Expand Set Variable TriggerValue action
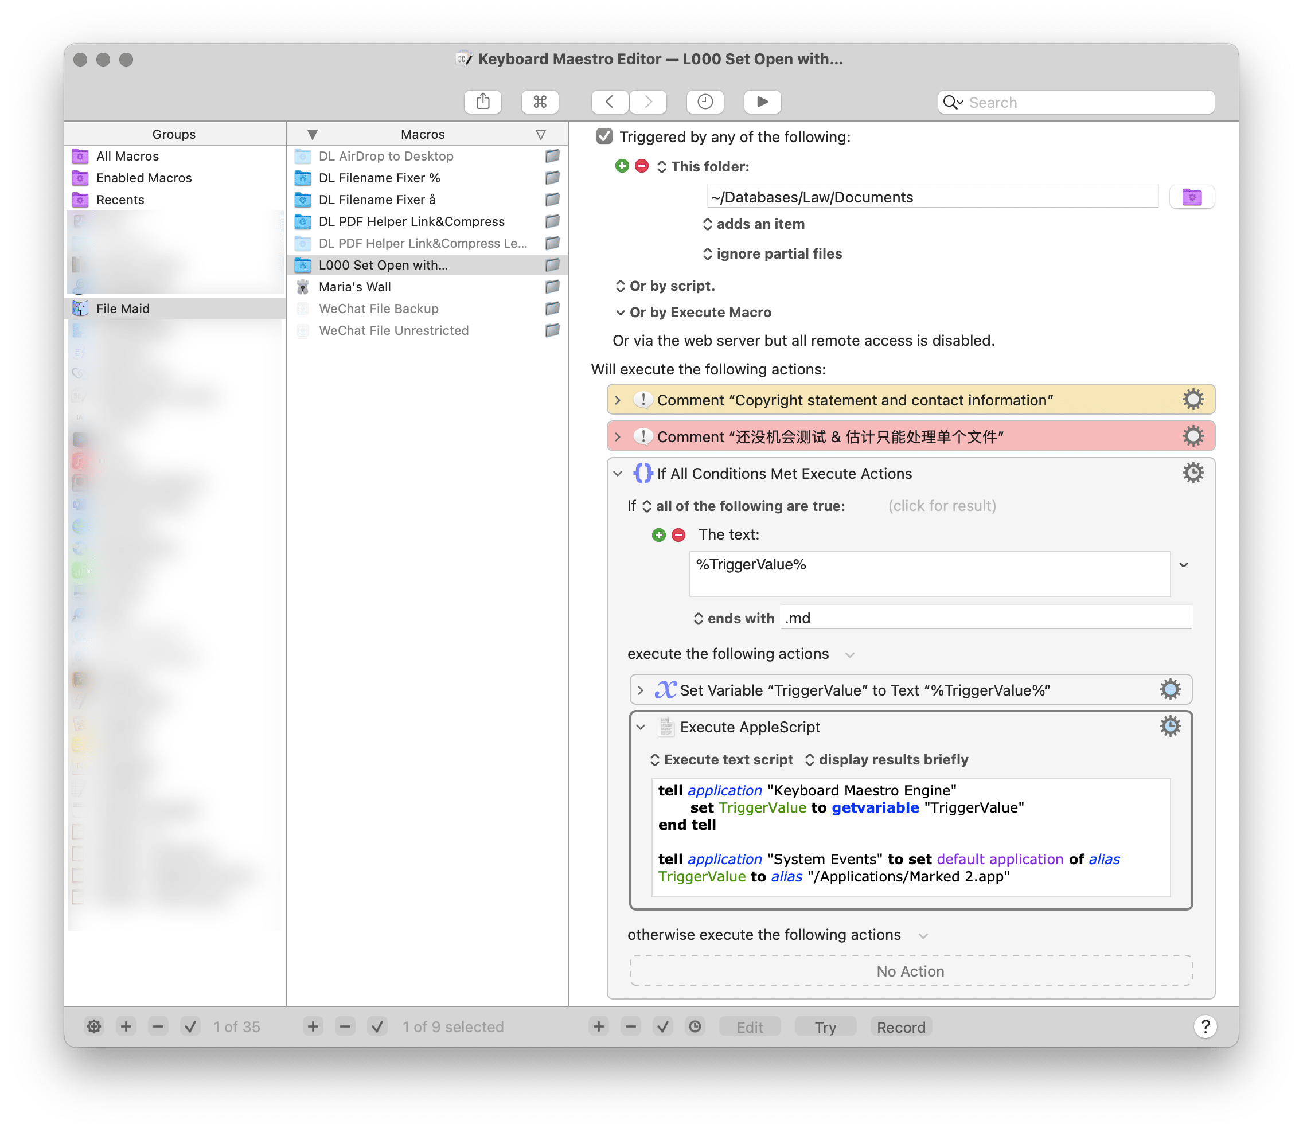 641,690
